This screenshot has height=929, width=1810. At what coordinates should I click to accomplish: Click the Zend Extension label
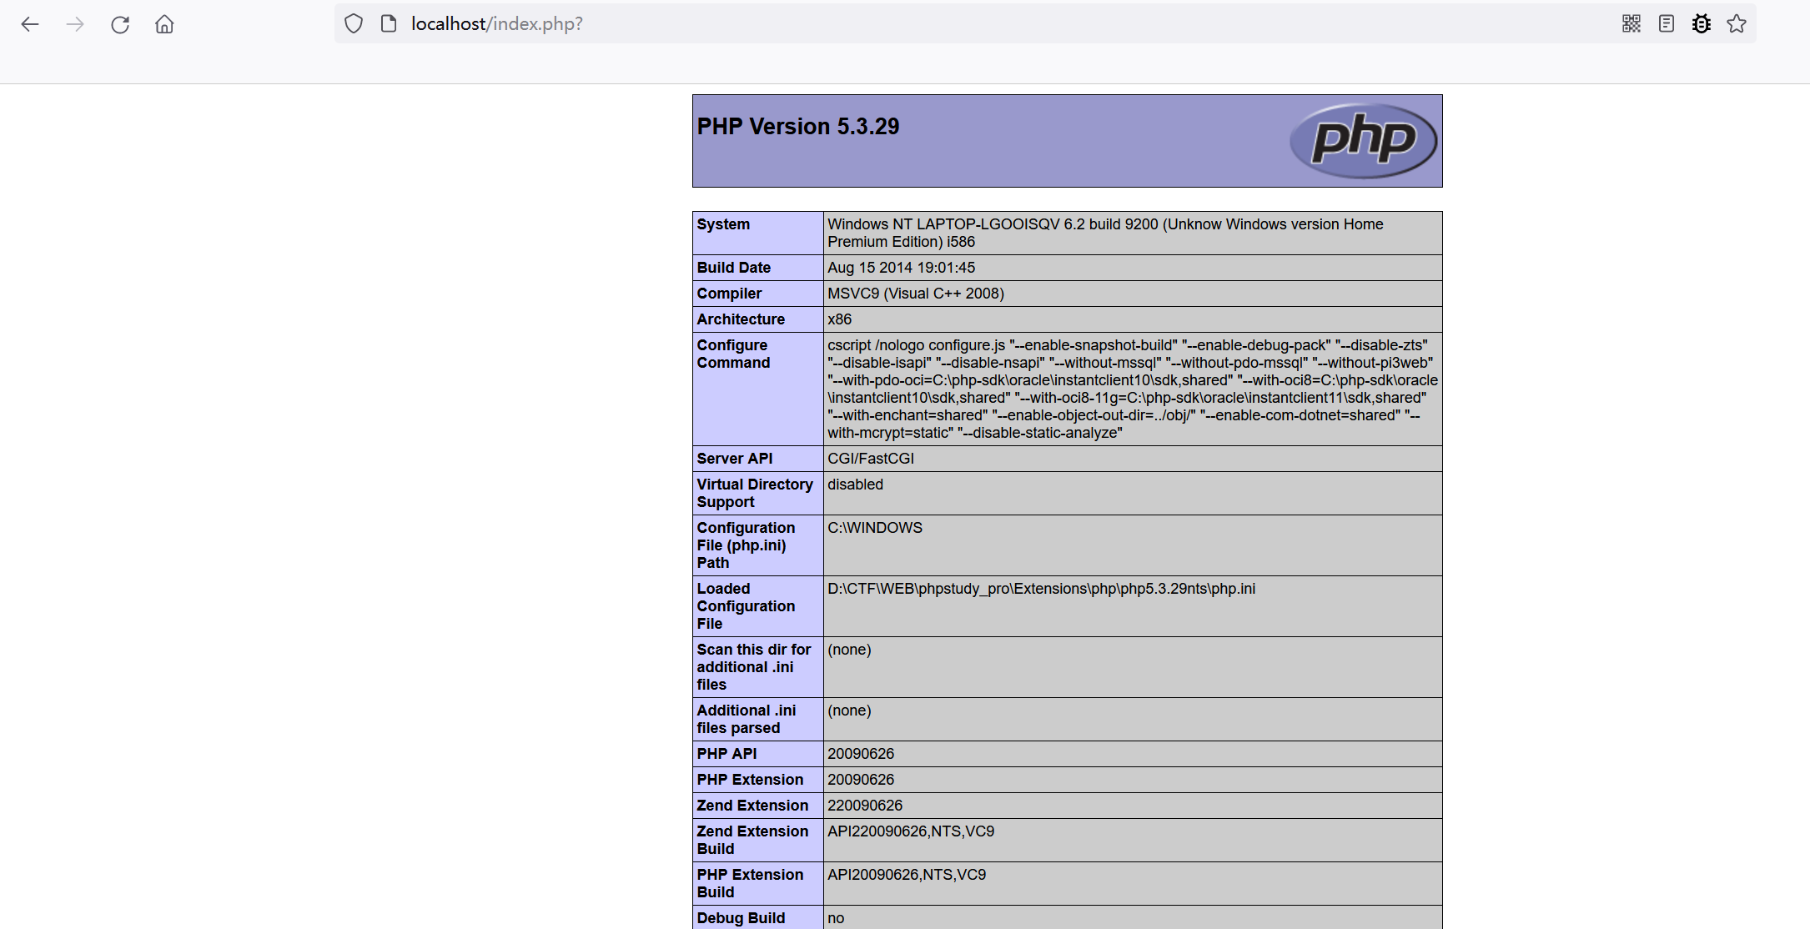(752, 806)
